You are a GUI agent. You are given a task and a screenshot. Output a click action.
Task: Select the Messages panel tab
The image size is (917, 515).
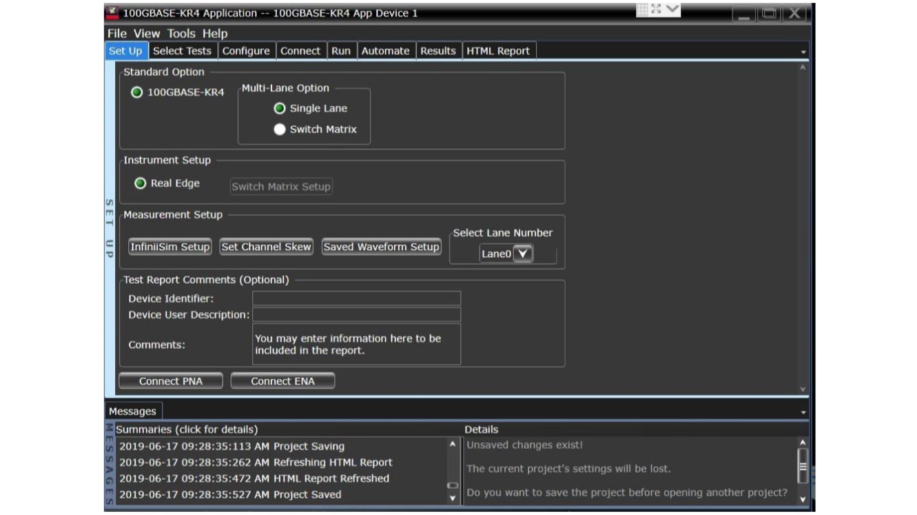point(132,411)
